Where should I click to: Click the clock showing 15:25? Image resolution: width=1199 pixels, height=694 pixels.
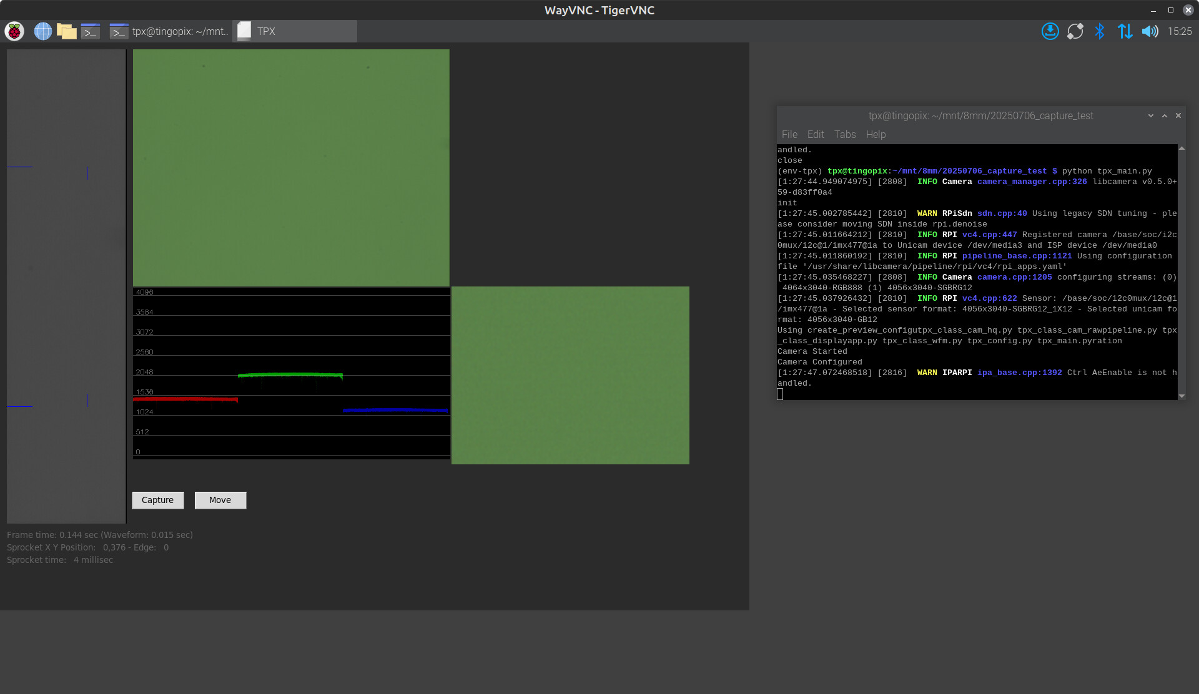(x=1180, y=31)
